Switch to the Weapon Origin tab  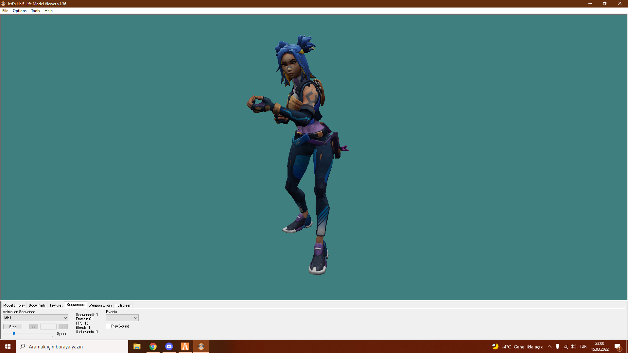click(x=100, y=305)
